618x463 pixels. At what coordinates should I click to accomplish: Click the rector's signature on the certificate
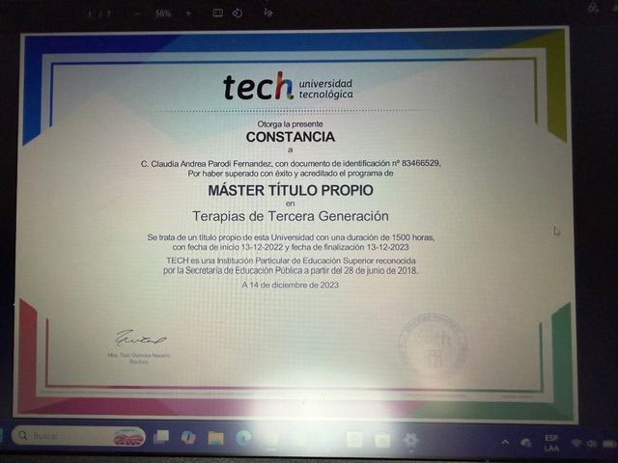[x=140, y=338]
